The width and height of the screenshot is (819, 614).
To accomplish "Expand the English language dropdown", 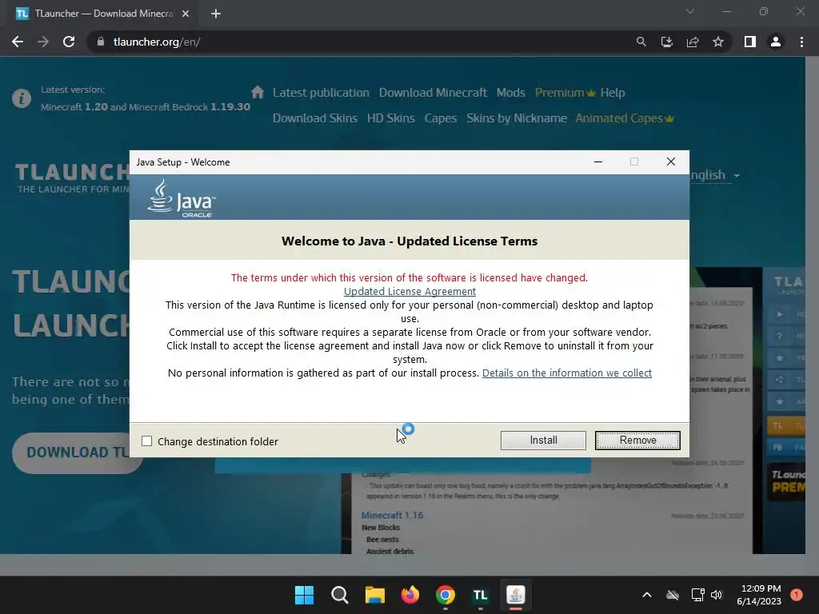I will 715,175.
